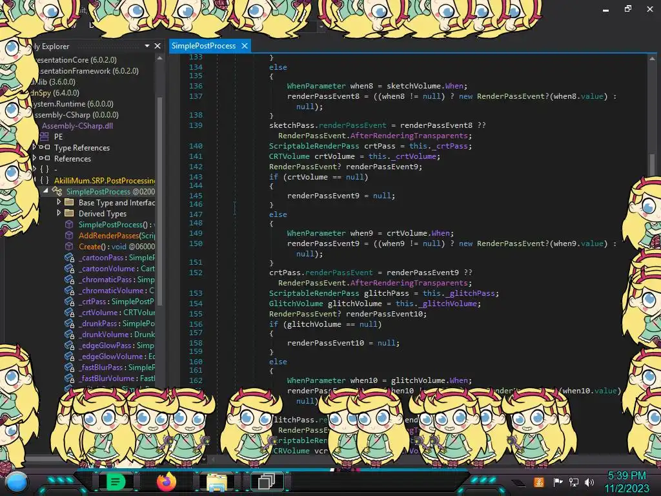Click the code editor scroll-up arrow
661x496 pixels.
coord(652,59)
